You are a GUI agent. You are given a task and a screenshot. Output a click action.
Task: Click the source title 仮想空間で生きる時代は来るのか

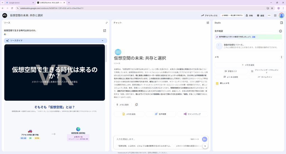[x=20, y=31]
